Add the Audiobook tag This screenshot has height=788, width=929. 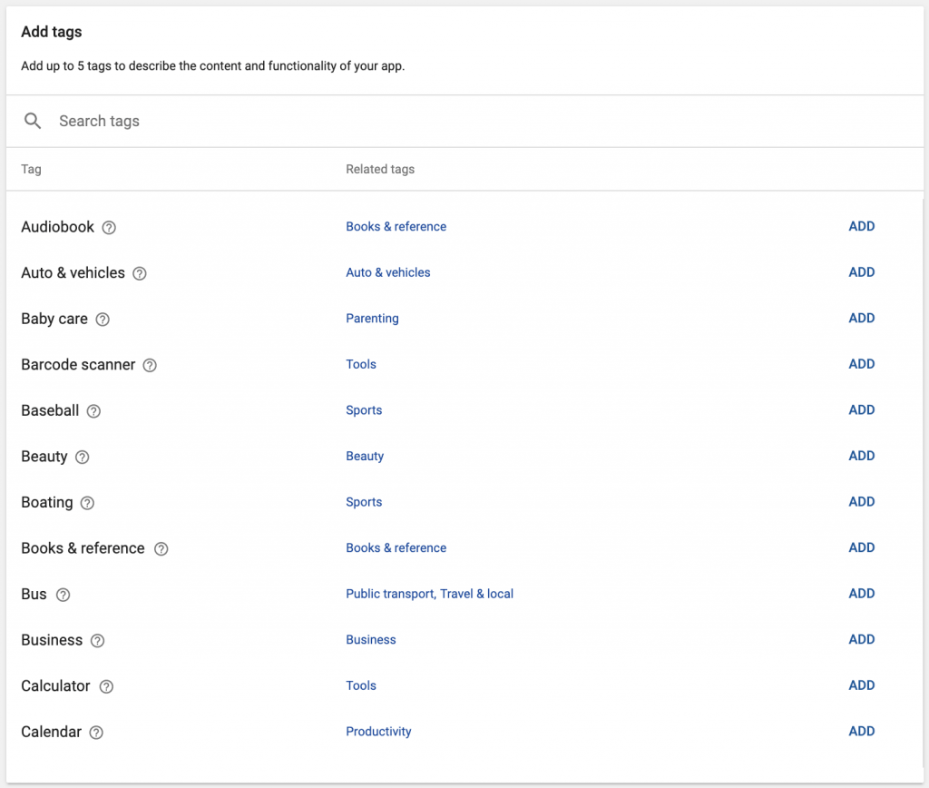(x=861, y=226)
